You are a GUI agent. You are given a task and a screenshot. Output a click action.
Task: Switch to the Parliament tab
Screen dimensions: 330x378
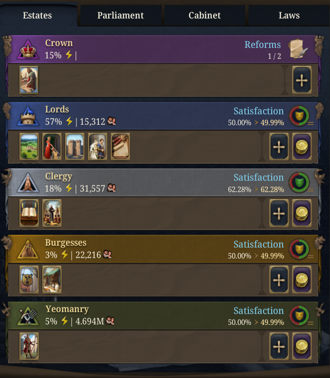tap(121, 16)
